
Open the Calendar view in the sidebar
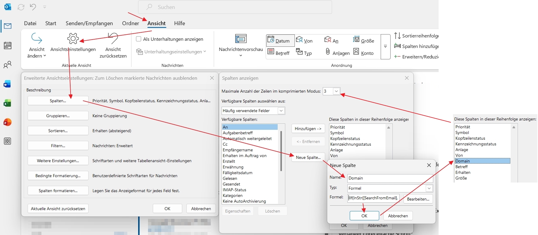coord(8,45)
